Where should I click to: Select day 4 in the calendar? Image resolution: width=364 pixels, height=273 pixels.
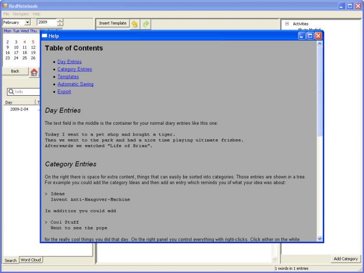(x=24, y=42)
